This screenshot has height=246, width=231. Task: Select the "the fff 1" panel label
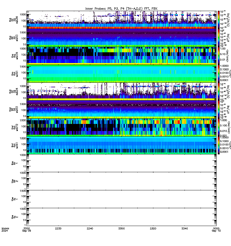(x=15, y=163)
